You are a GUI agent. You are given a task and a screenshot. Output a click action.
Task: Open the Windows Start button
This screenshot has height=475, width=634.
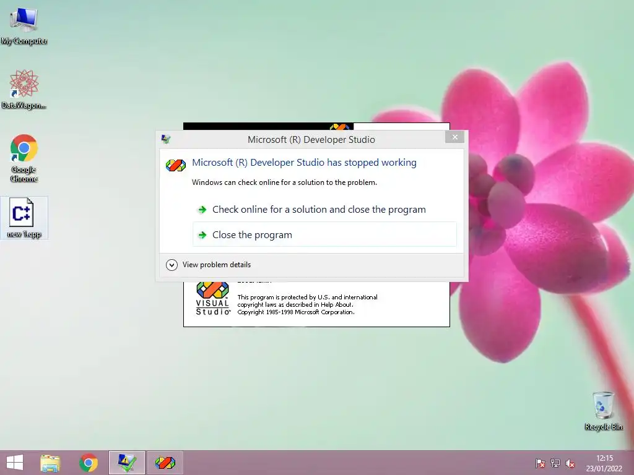tap(15, 463)
